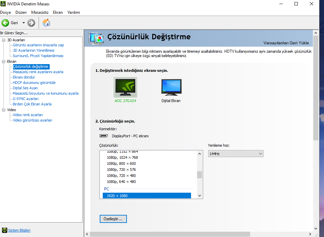Click the Sistem Bilgileri info icon
This screenshot has height=237, width=324.
point(4,230)
